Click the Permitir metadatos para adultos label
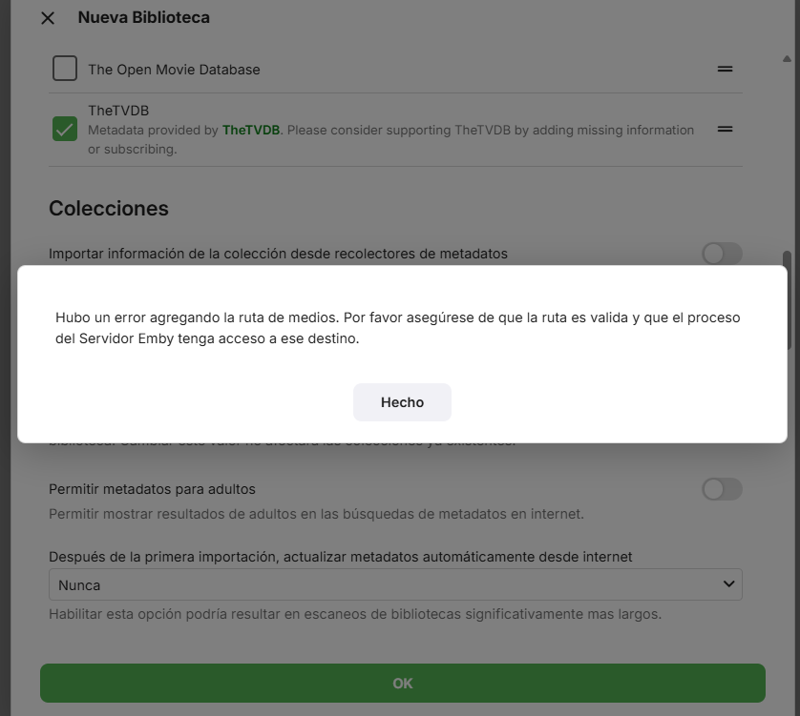The image size is (800, 716). (x=152, y=489)
